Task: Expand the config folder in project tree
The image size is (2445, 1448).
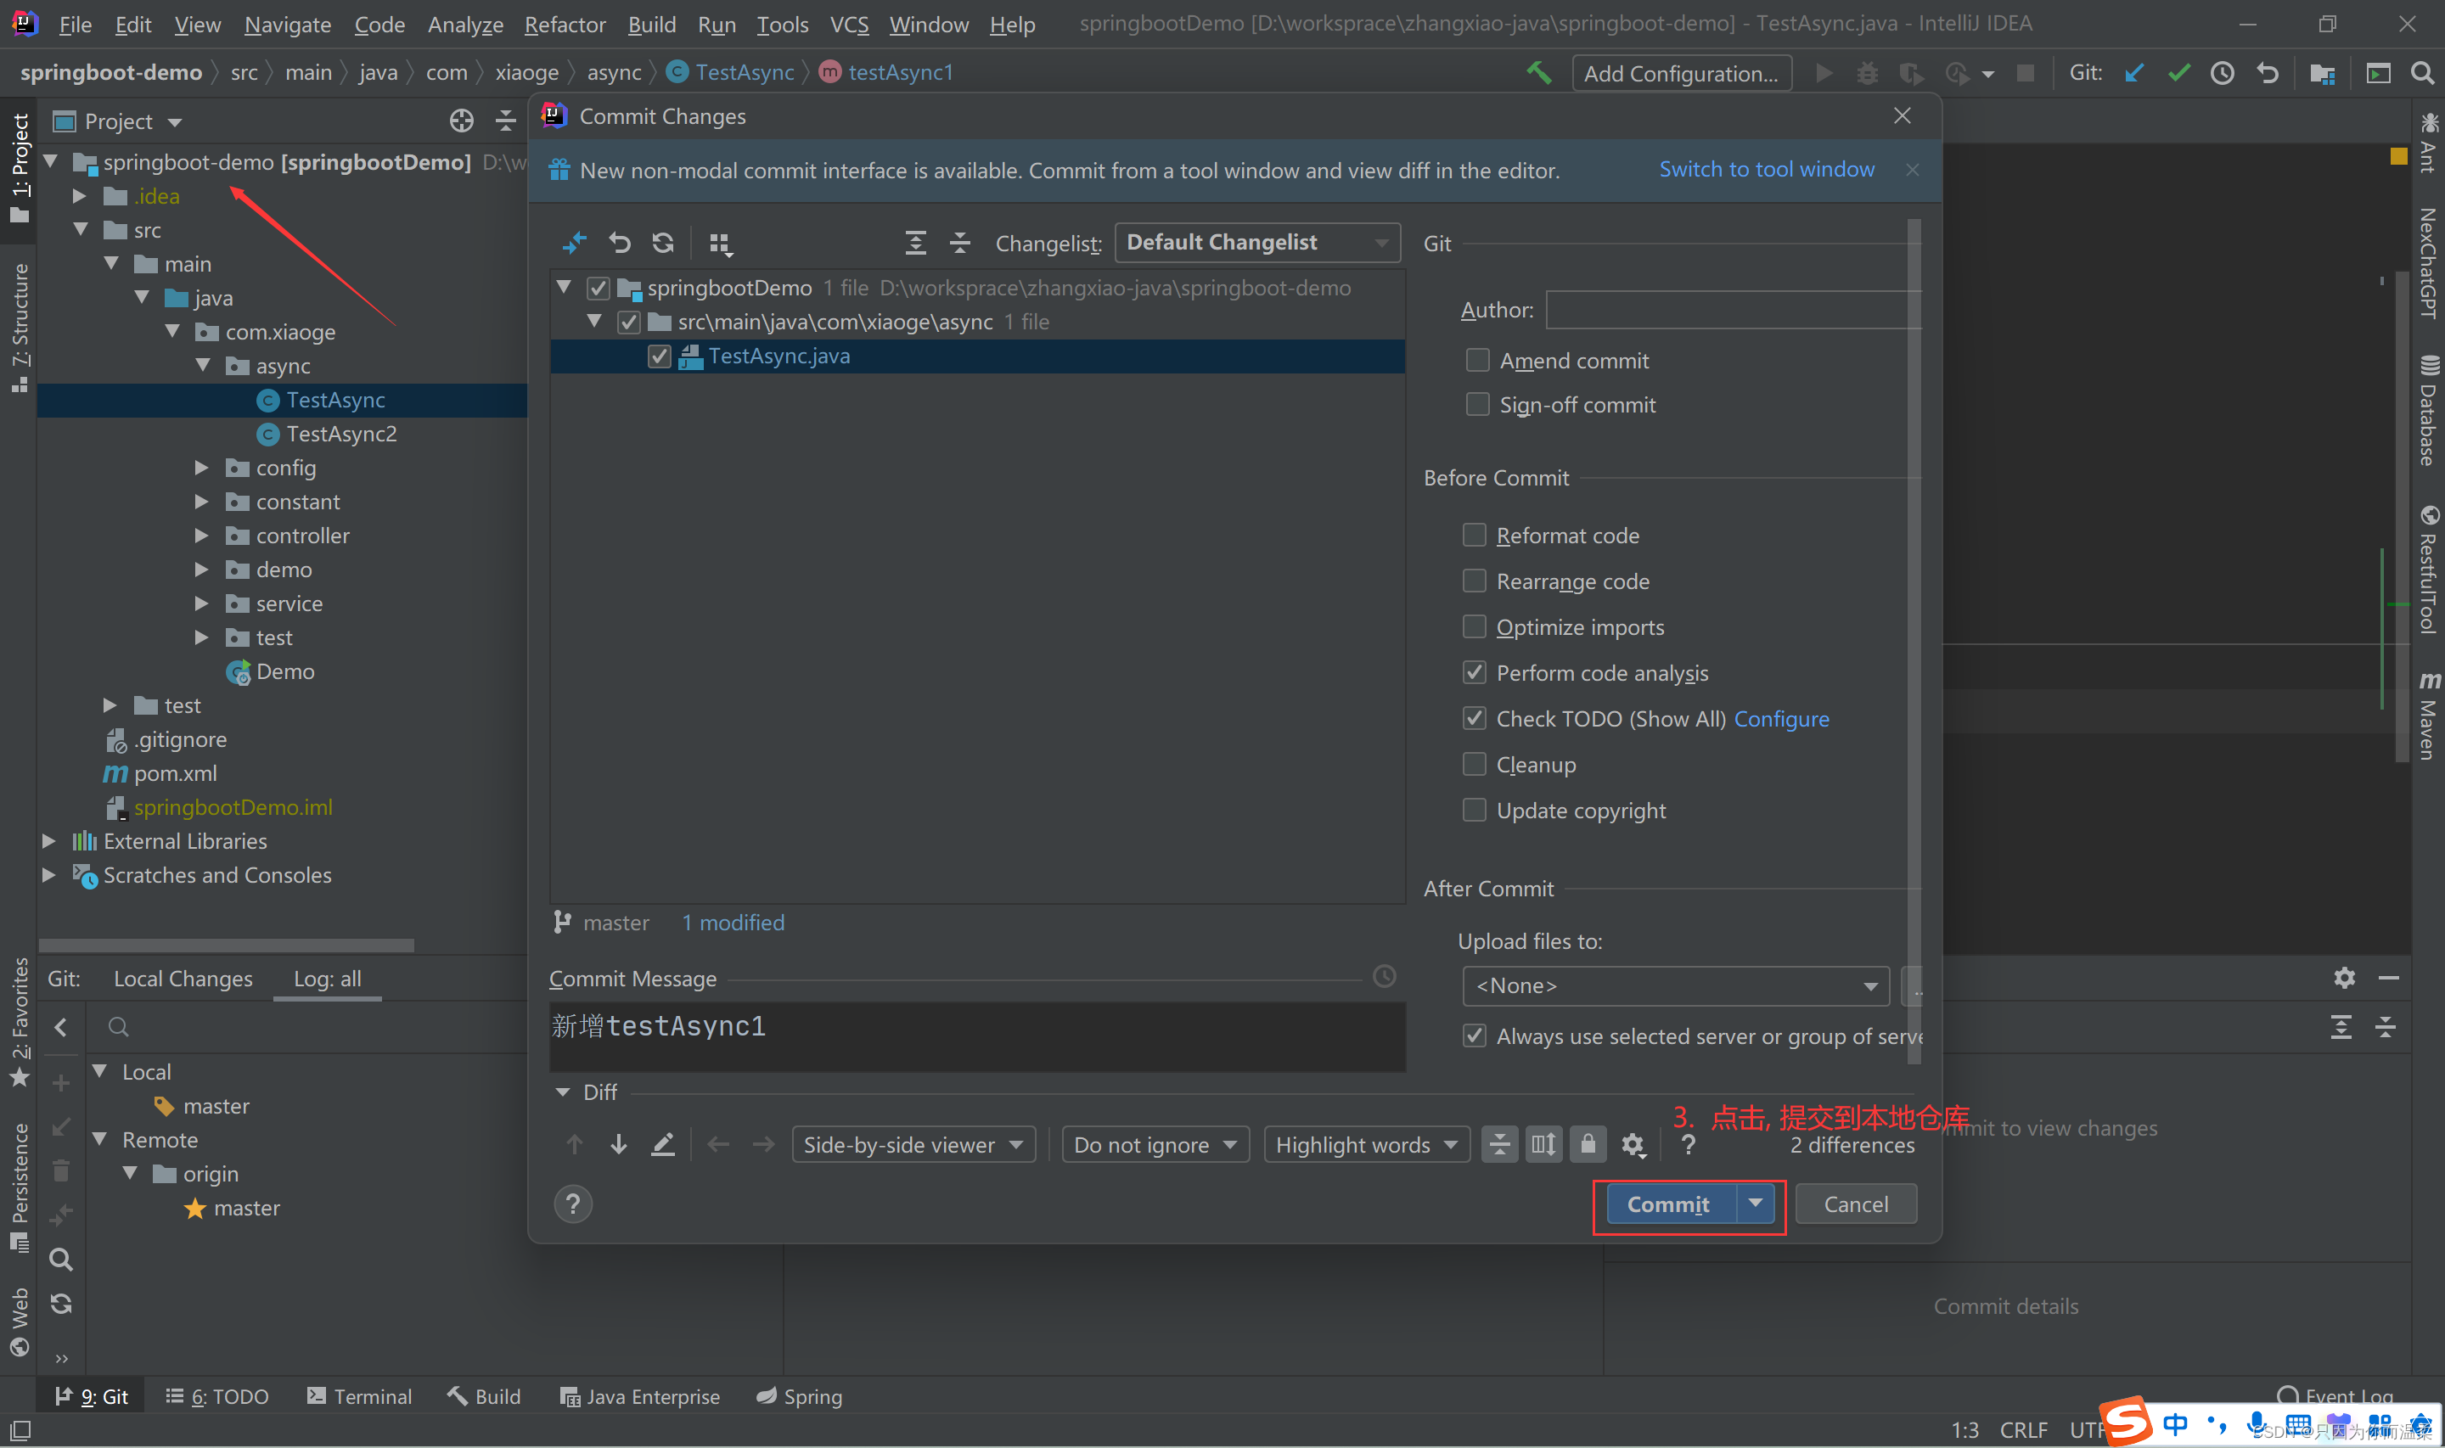Action: pyautogui.click(x=202, y=469)
